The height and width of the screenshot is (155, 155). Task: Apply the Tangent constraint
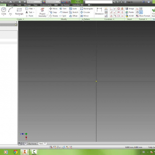click(111, 16)
